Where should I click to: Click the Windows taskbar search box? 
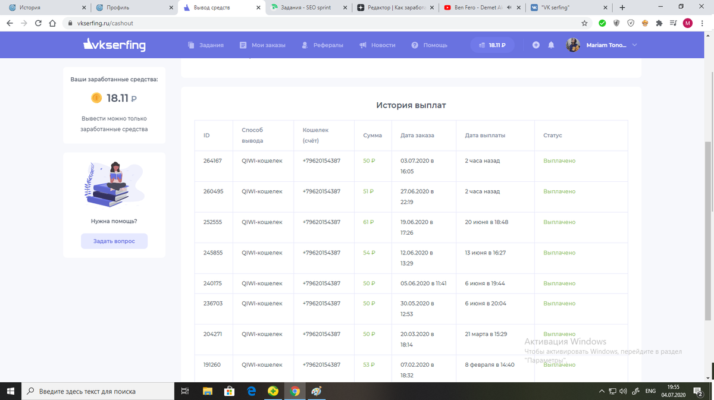(98, 391)
